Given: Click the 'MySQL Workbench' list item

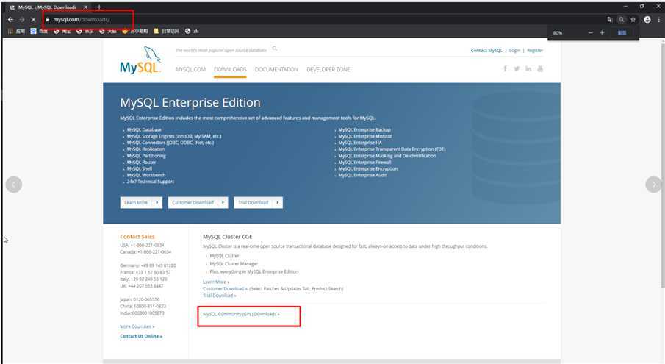Looking at the screenshot, I should pyautogui.click(x=146, y=175).
